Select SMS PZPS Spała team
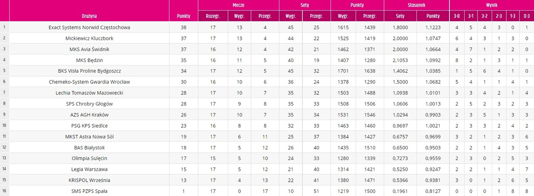This screenshot has height=196, width=534. pyautogui.click(x=89, y=191)
